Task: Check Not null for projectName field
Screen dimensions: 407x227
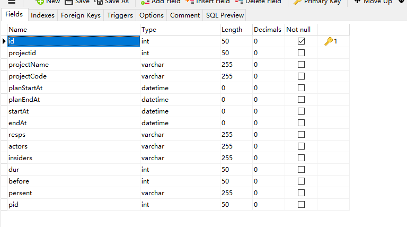Action: pyautogui.click(x=301, y=64)
